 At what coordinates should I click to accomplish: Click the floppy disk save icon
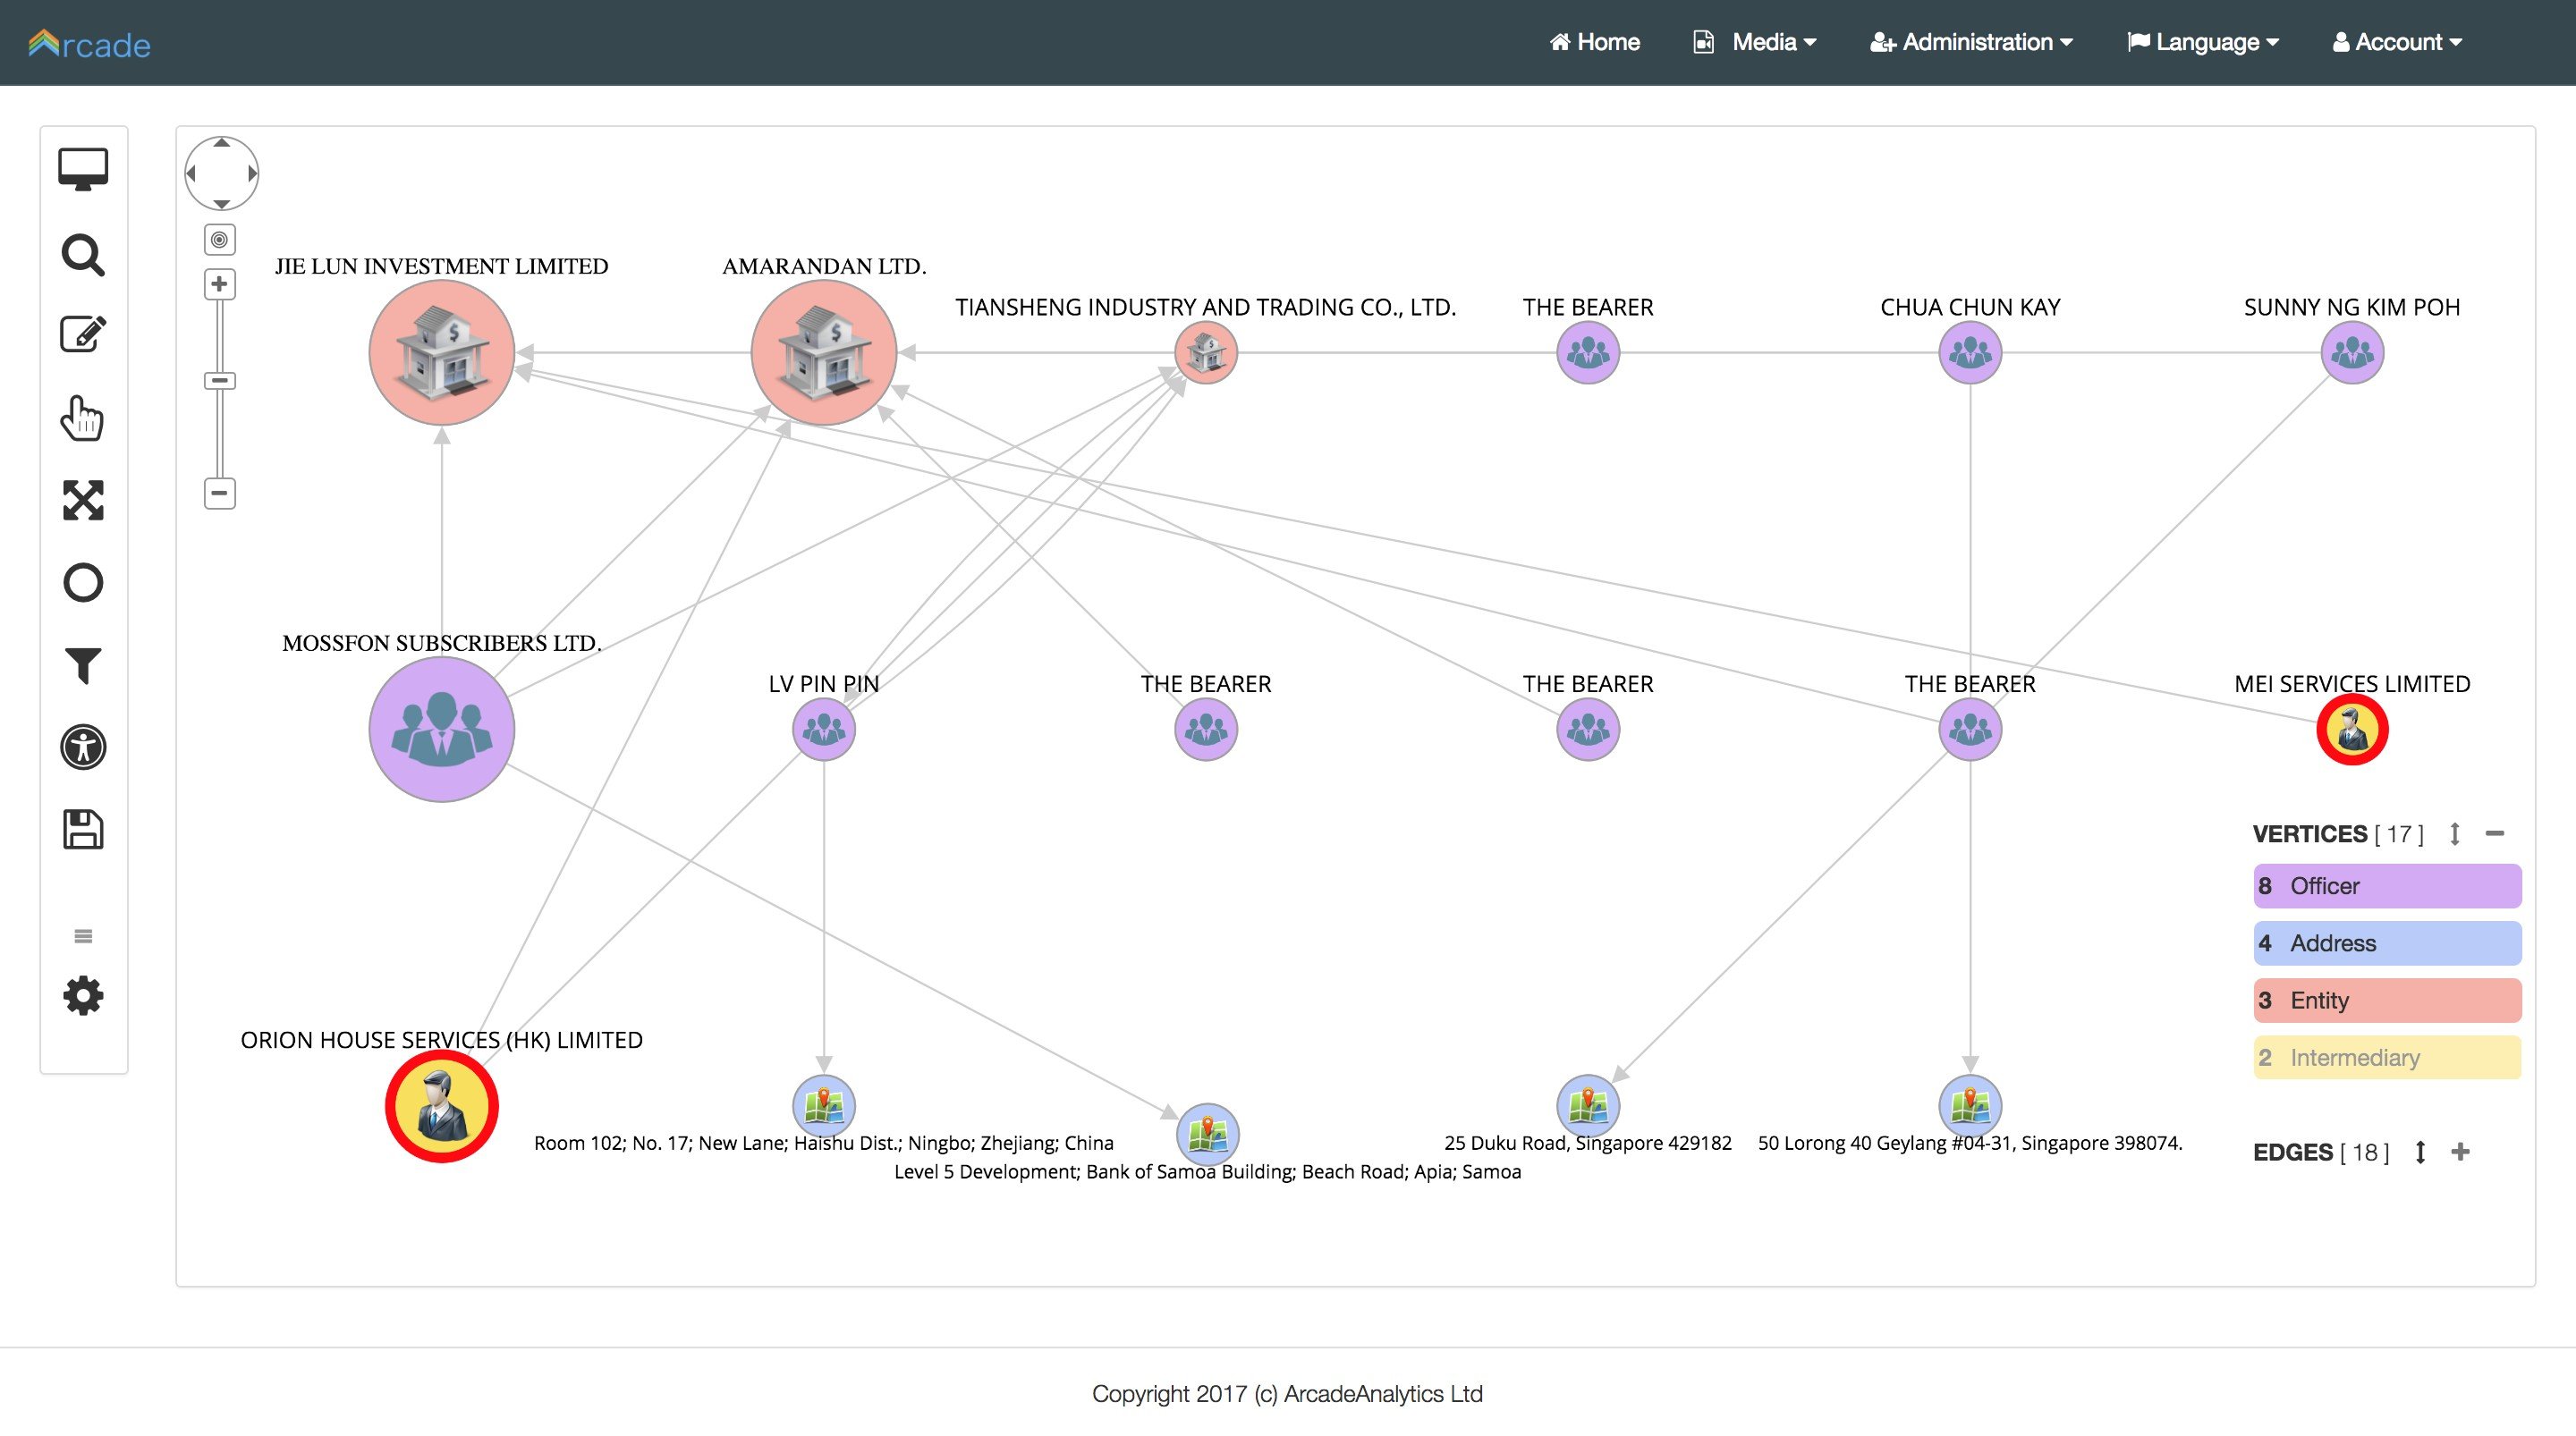[x=83, y=829]
